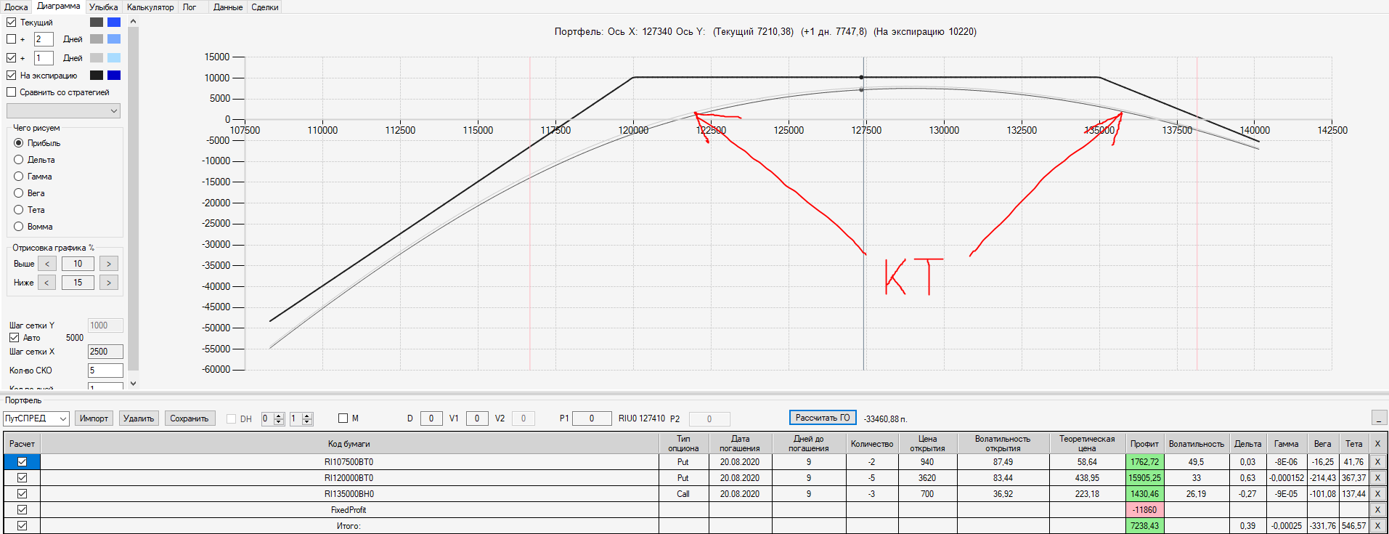The image size is (1389, 534).
Task: Decrease the Выше percentage with the left arrow
Action: [47, 264]
